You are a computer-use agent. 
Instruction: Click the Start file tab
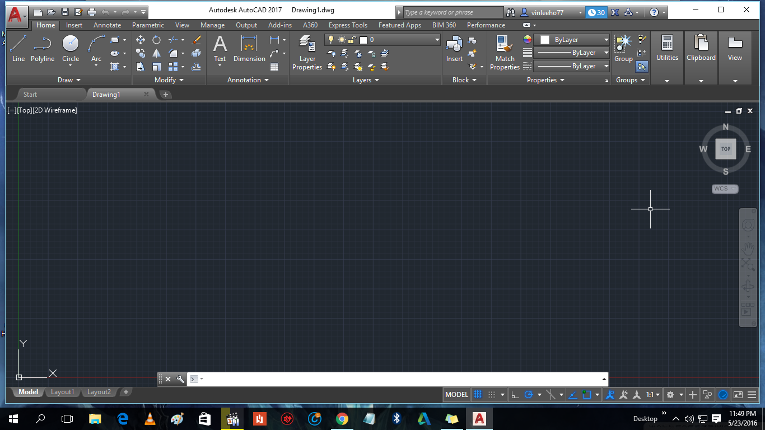click(30, 95)
